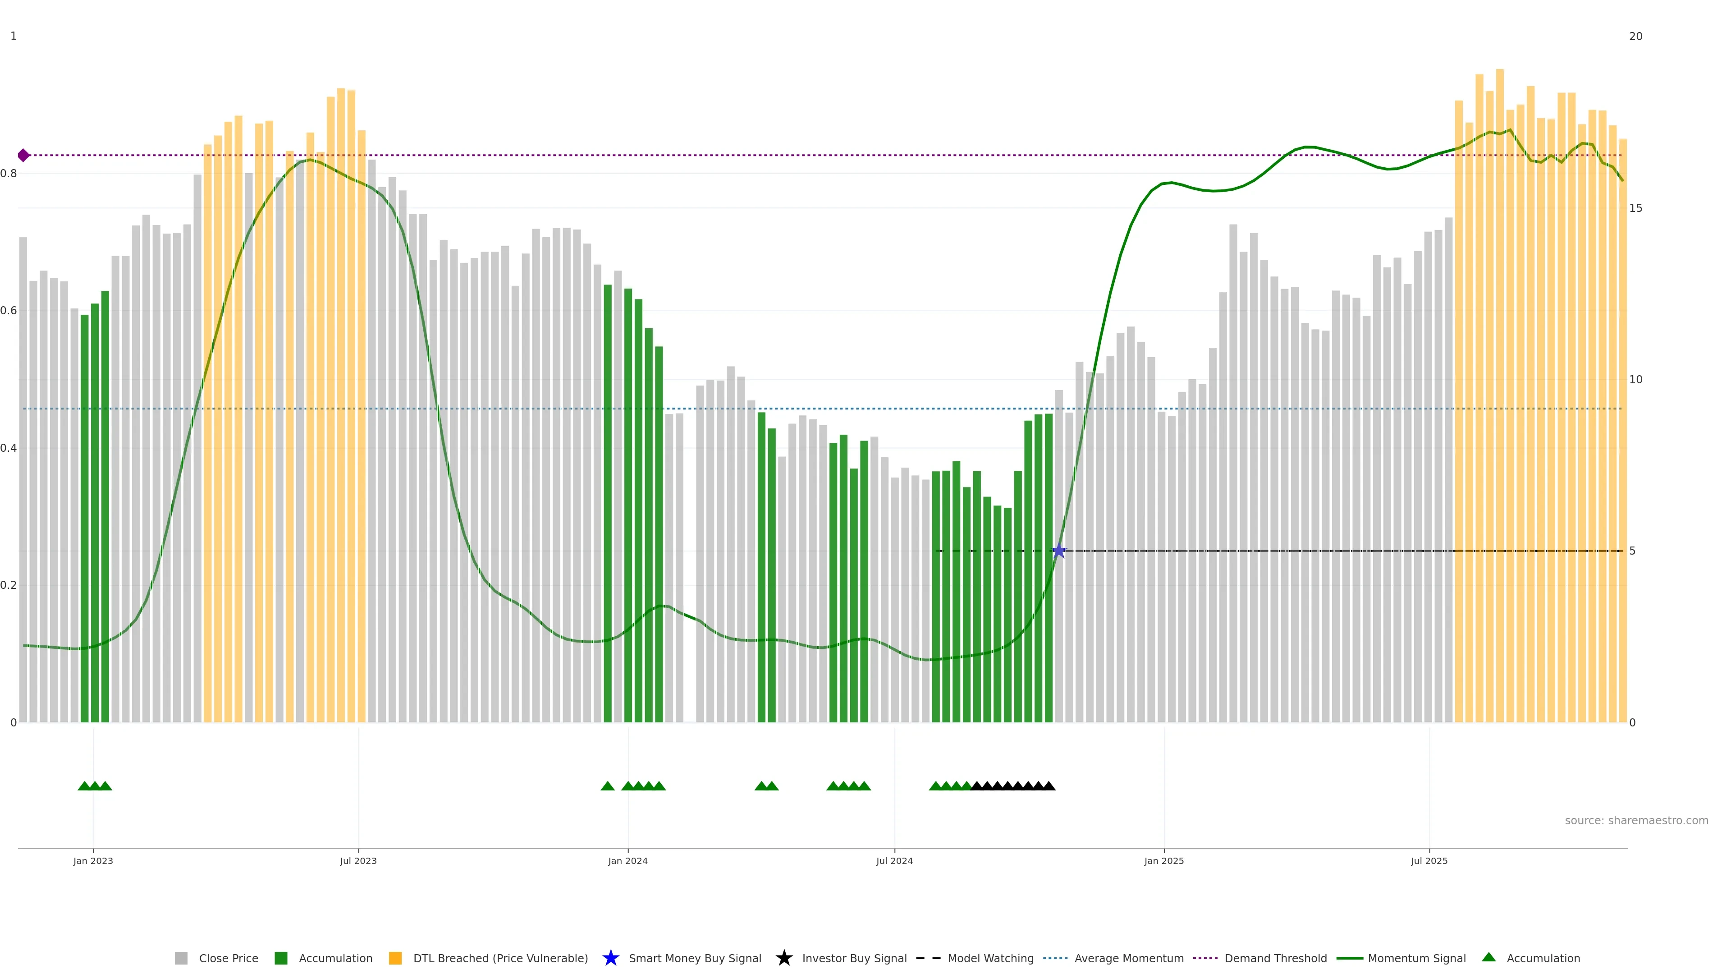Click the last black triangle in marker row

point(1048,786)
